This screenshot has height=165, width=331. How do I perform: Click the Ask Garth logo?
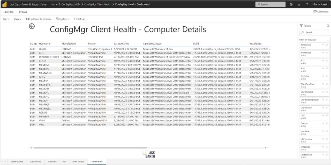(149, 154)
